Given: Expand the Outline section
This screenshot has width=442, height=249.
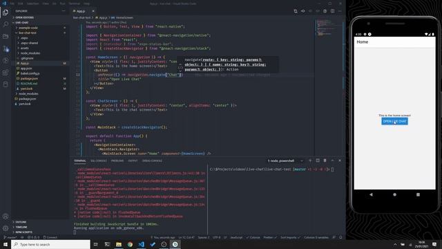Looking at the screenshot, I should (39, 222).
